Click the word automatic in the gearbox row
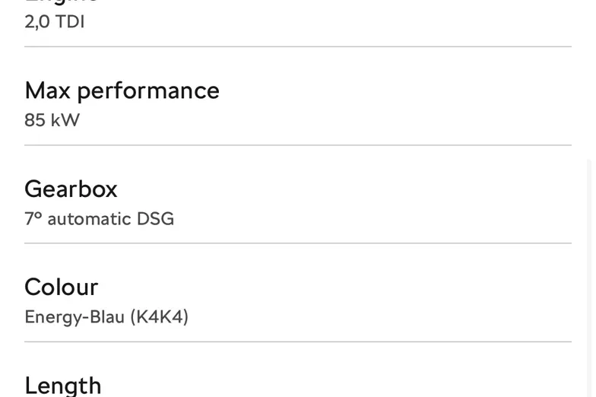Screen dimensions: 596x397 89,219
